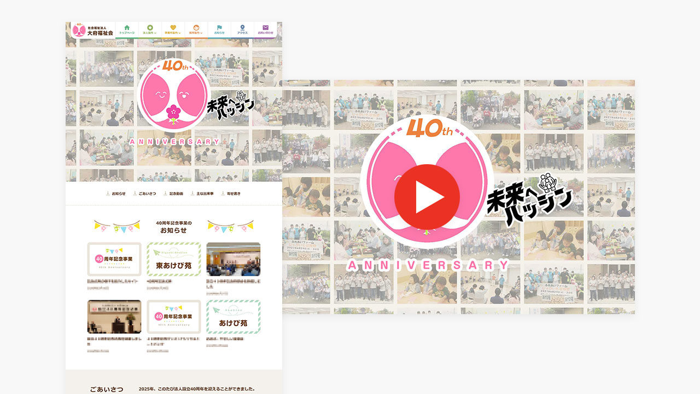Open the 採用案内 dropdown menu
This screenshot has height=394, width=700.
(x=196, y=32)
